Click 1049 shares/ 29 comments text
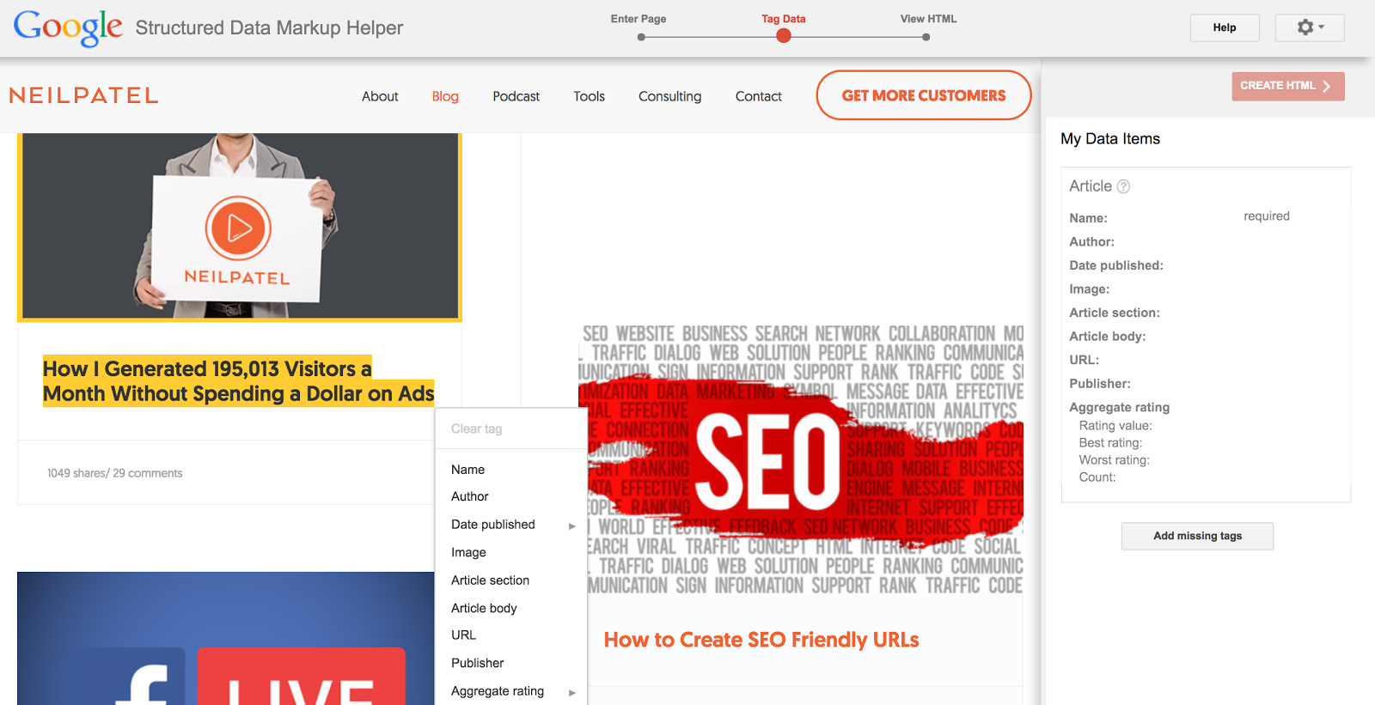The image size is (1375, 705). 115,473
